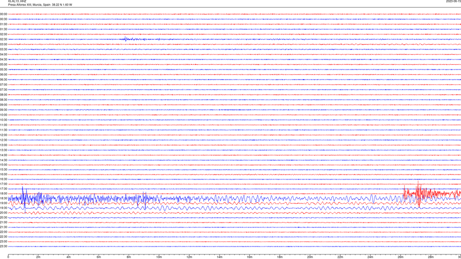
Task: Click the tall blue spike starting the 18:30 trace
Action: pyautogui.click(x=24, y=199)
